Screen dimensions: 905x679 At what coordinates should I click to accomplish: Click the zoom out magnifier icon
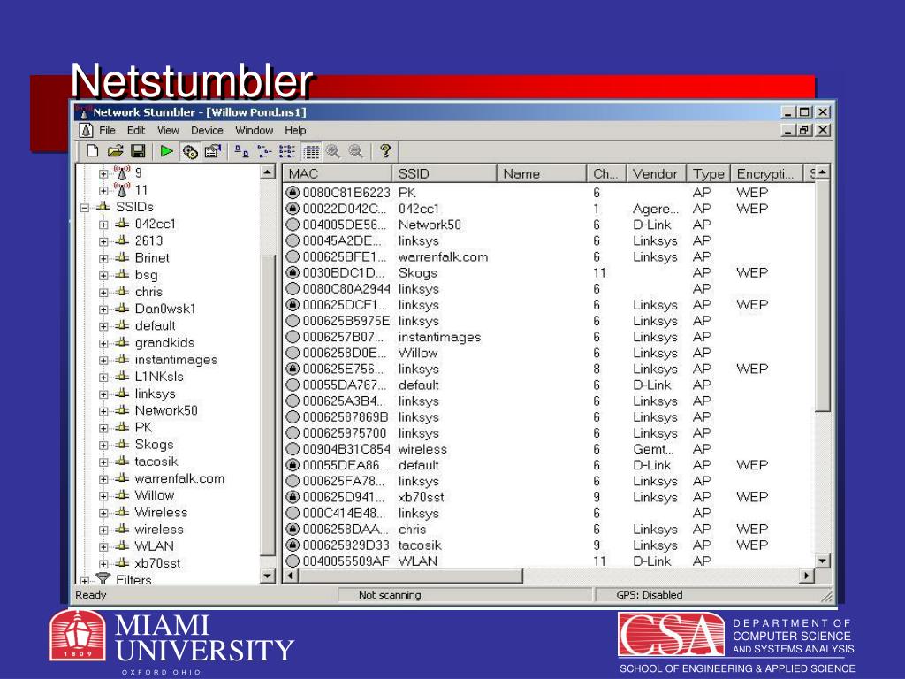point(356,151)
